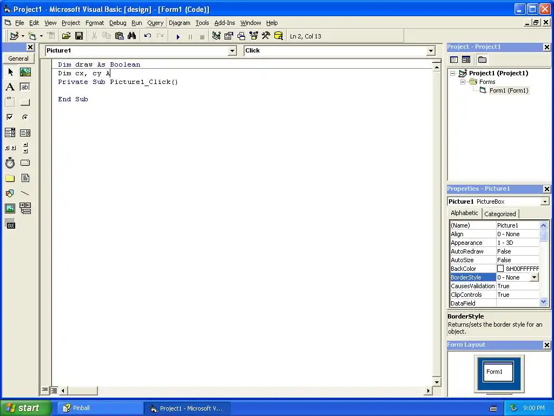554x416 pixels.
Task: Open the Click procedure dropdown
Action: click(431, 51)
